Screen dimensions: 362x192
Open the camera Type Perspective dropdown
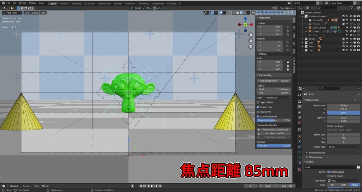point(278,98)
